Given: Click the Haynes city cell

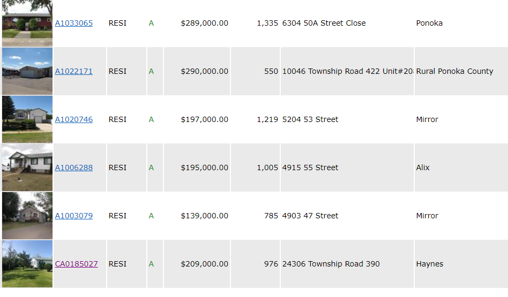Looking at the screenshot, I should (461, 264).
